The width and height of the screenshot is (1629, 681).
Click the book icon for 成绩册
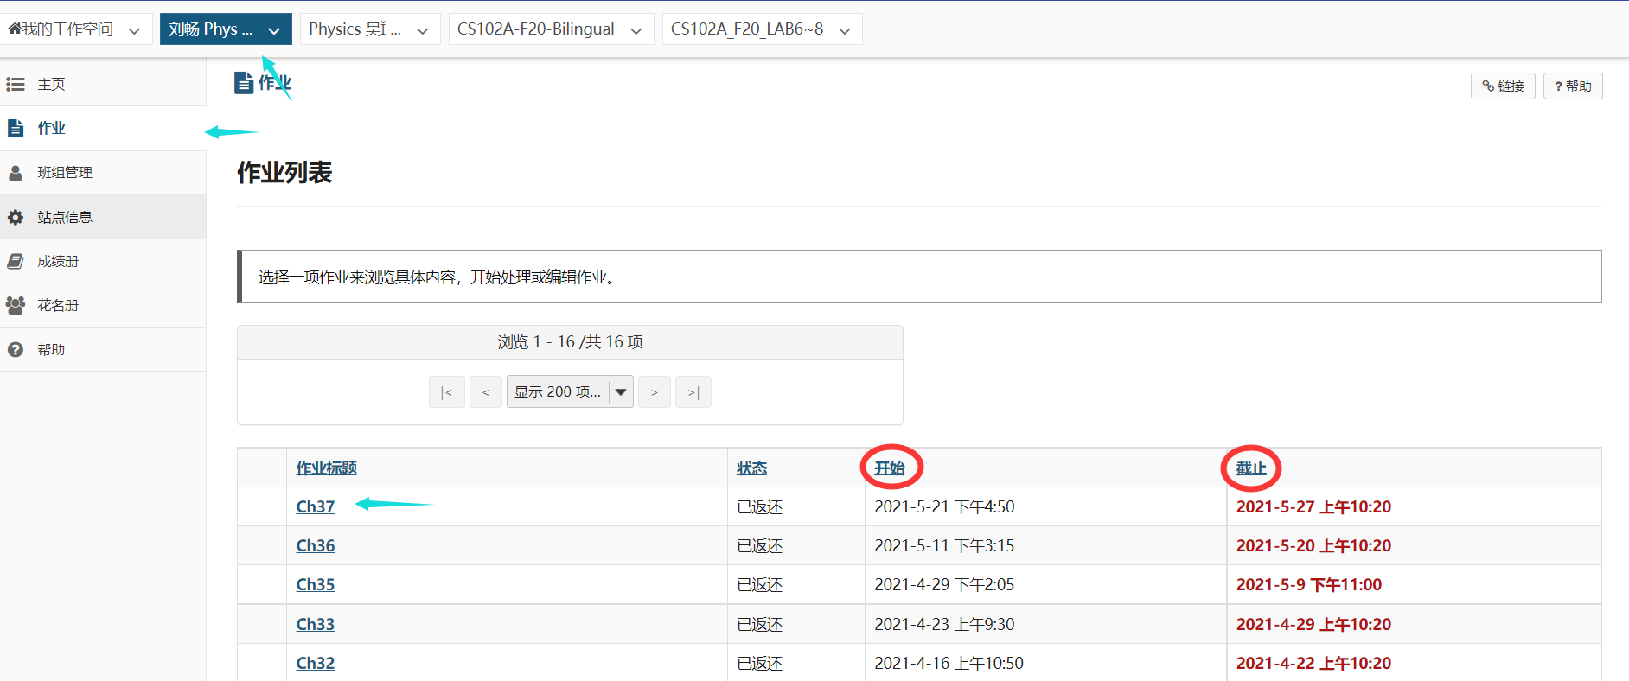tap(16, 262)
